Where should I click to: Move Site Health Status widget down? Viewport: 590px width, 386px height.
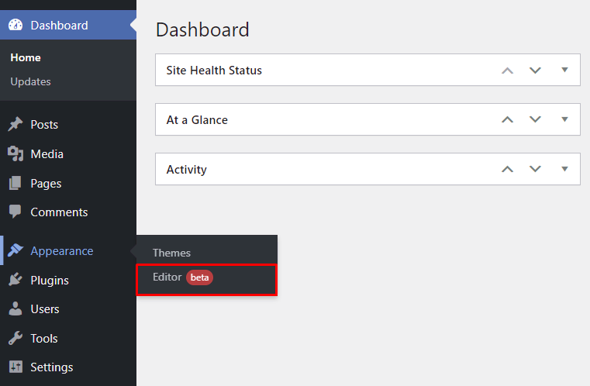535,71
